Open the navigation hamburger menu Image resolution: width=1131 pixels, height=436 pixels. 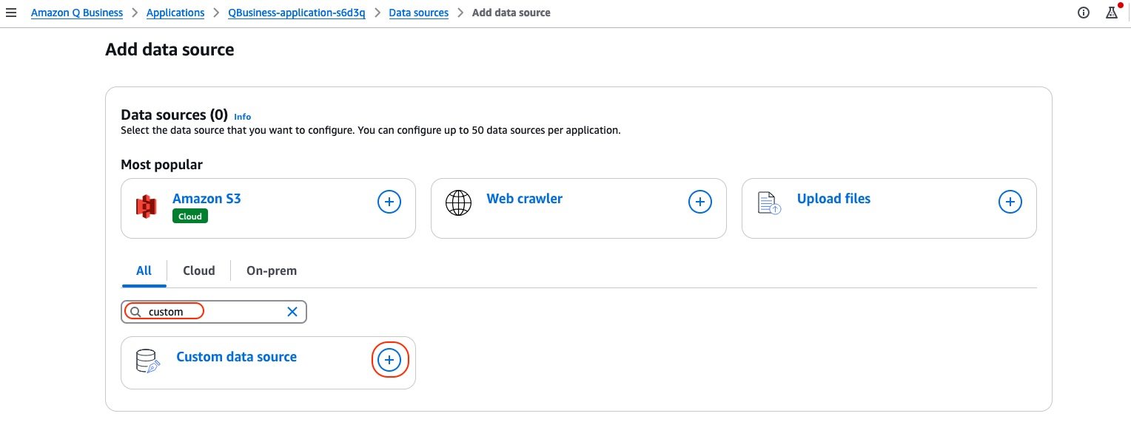[x=11, y=12]
